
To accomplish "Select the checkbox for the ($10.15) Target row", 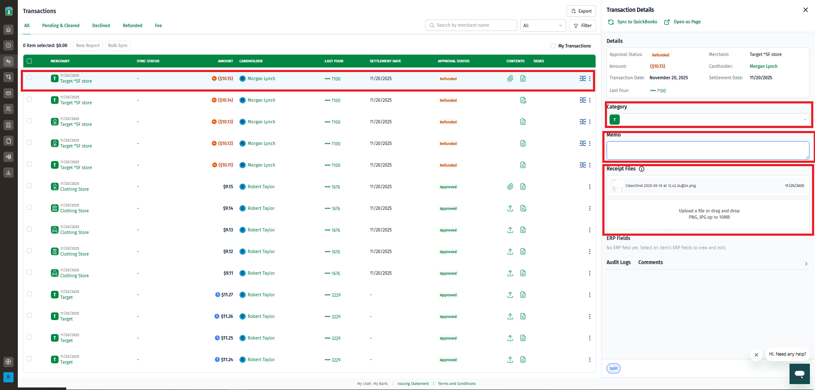I will (29, 78).
